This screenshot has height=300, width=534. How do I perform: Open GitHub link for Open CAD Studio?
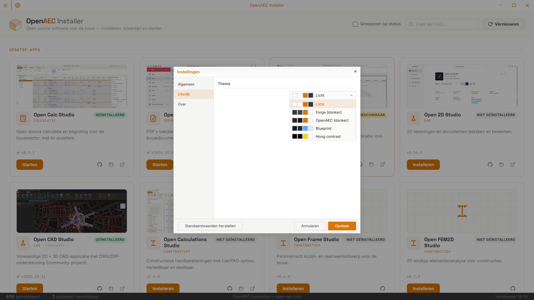100,289
